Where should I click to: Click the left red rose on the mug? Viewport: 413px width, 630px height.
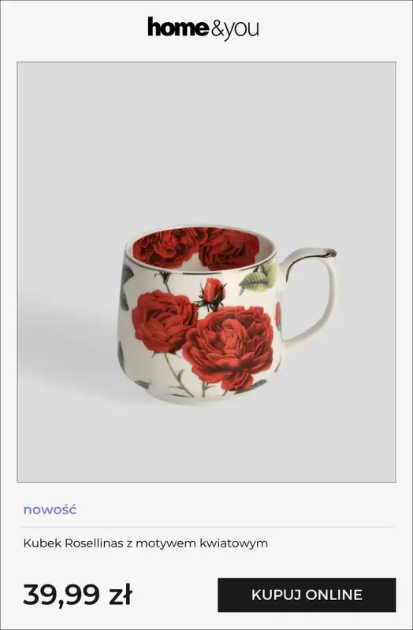pyautogui.click(x=165, y=321)
